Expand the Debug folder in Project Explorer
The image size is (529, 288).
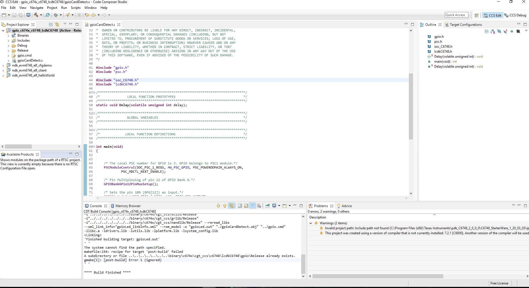[x=8, y=45]
